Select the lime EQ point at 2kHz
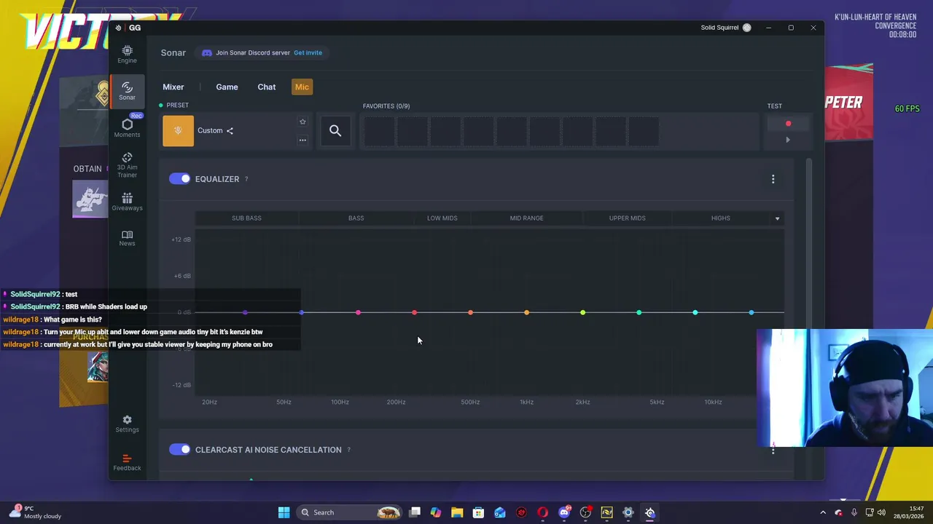 [x=582, y=313]
